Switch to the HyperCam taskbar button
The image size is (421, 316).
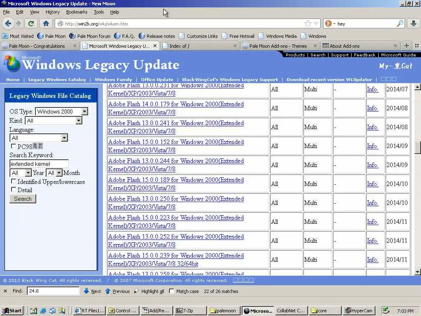tap(359, 311)
